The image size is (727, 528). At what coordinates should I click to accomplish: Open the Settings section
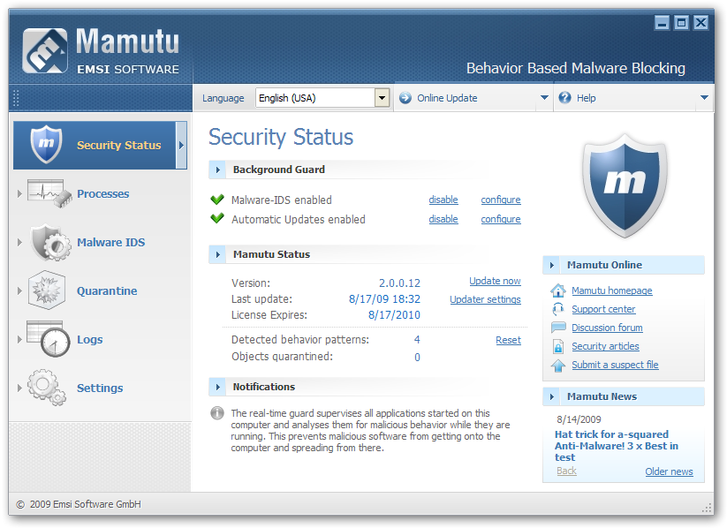pos(100,388)
